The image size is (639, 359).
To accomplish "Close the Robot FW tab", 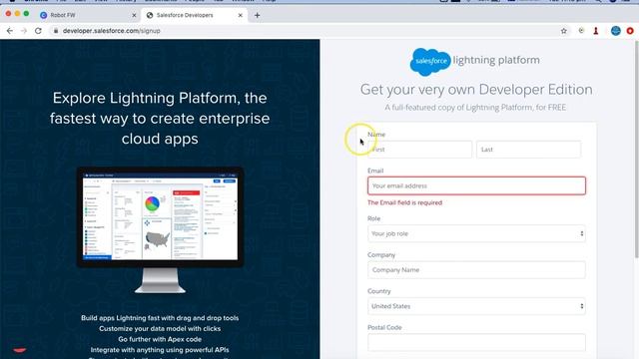I will 134,16.
